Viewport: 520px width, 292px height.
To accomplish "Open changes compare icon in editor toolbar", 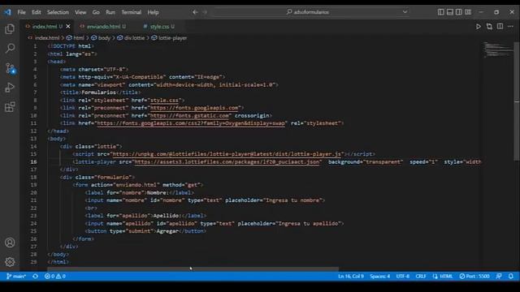I will click(x=489, y=27).
